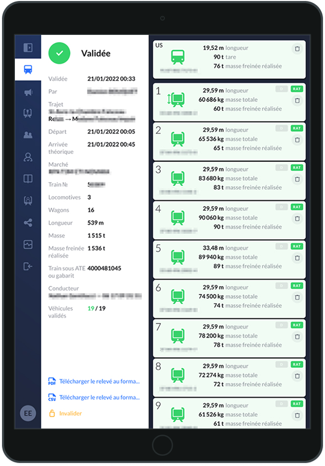Click the logout icon in the sidebar
325x466 pixels.
click(x=28, y=266)
